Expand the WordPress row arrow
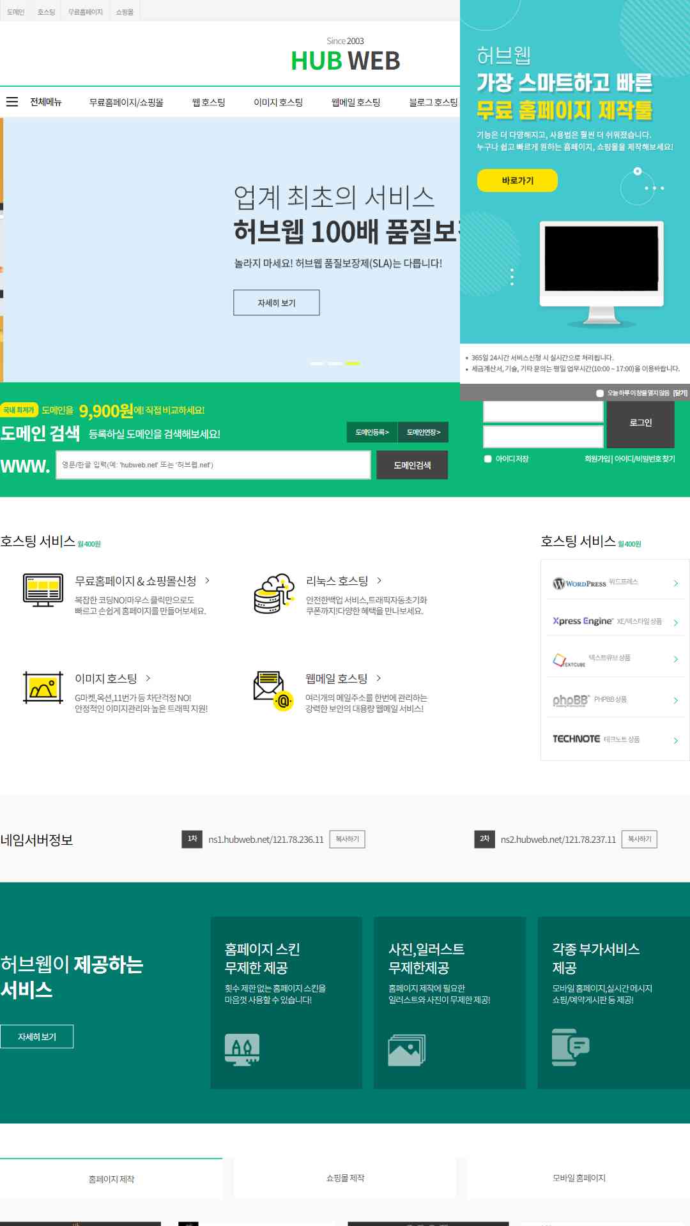 click(x=676, y=584)
